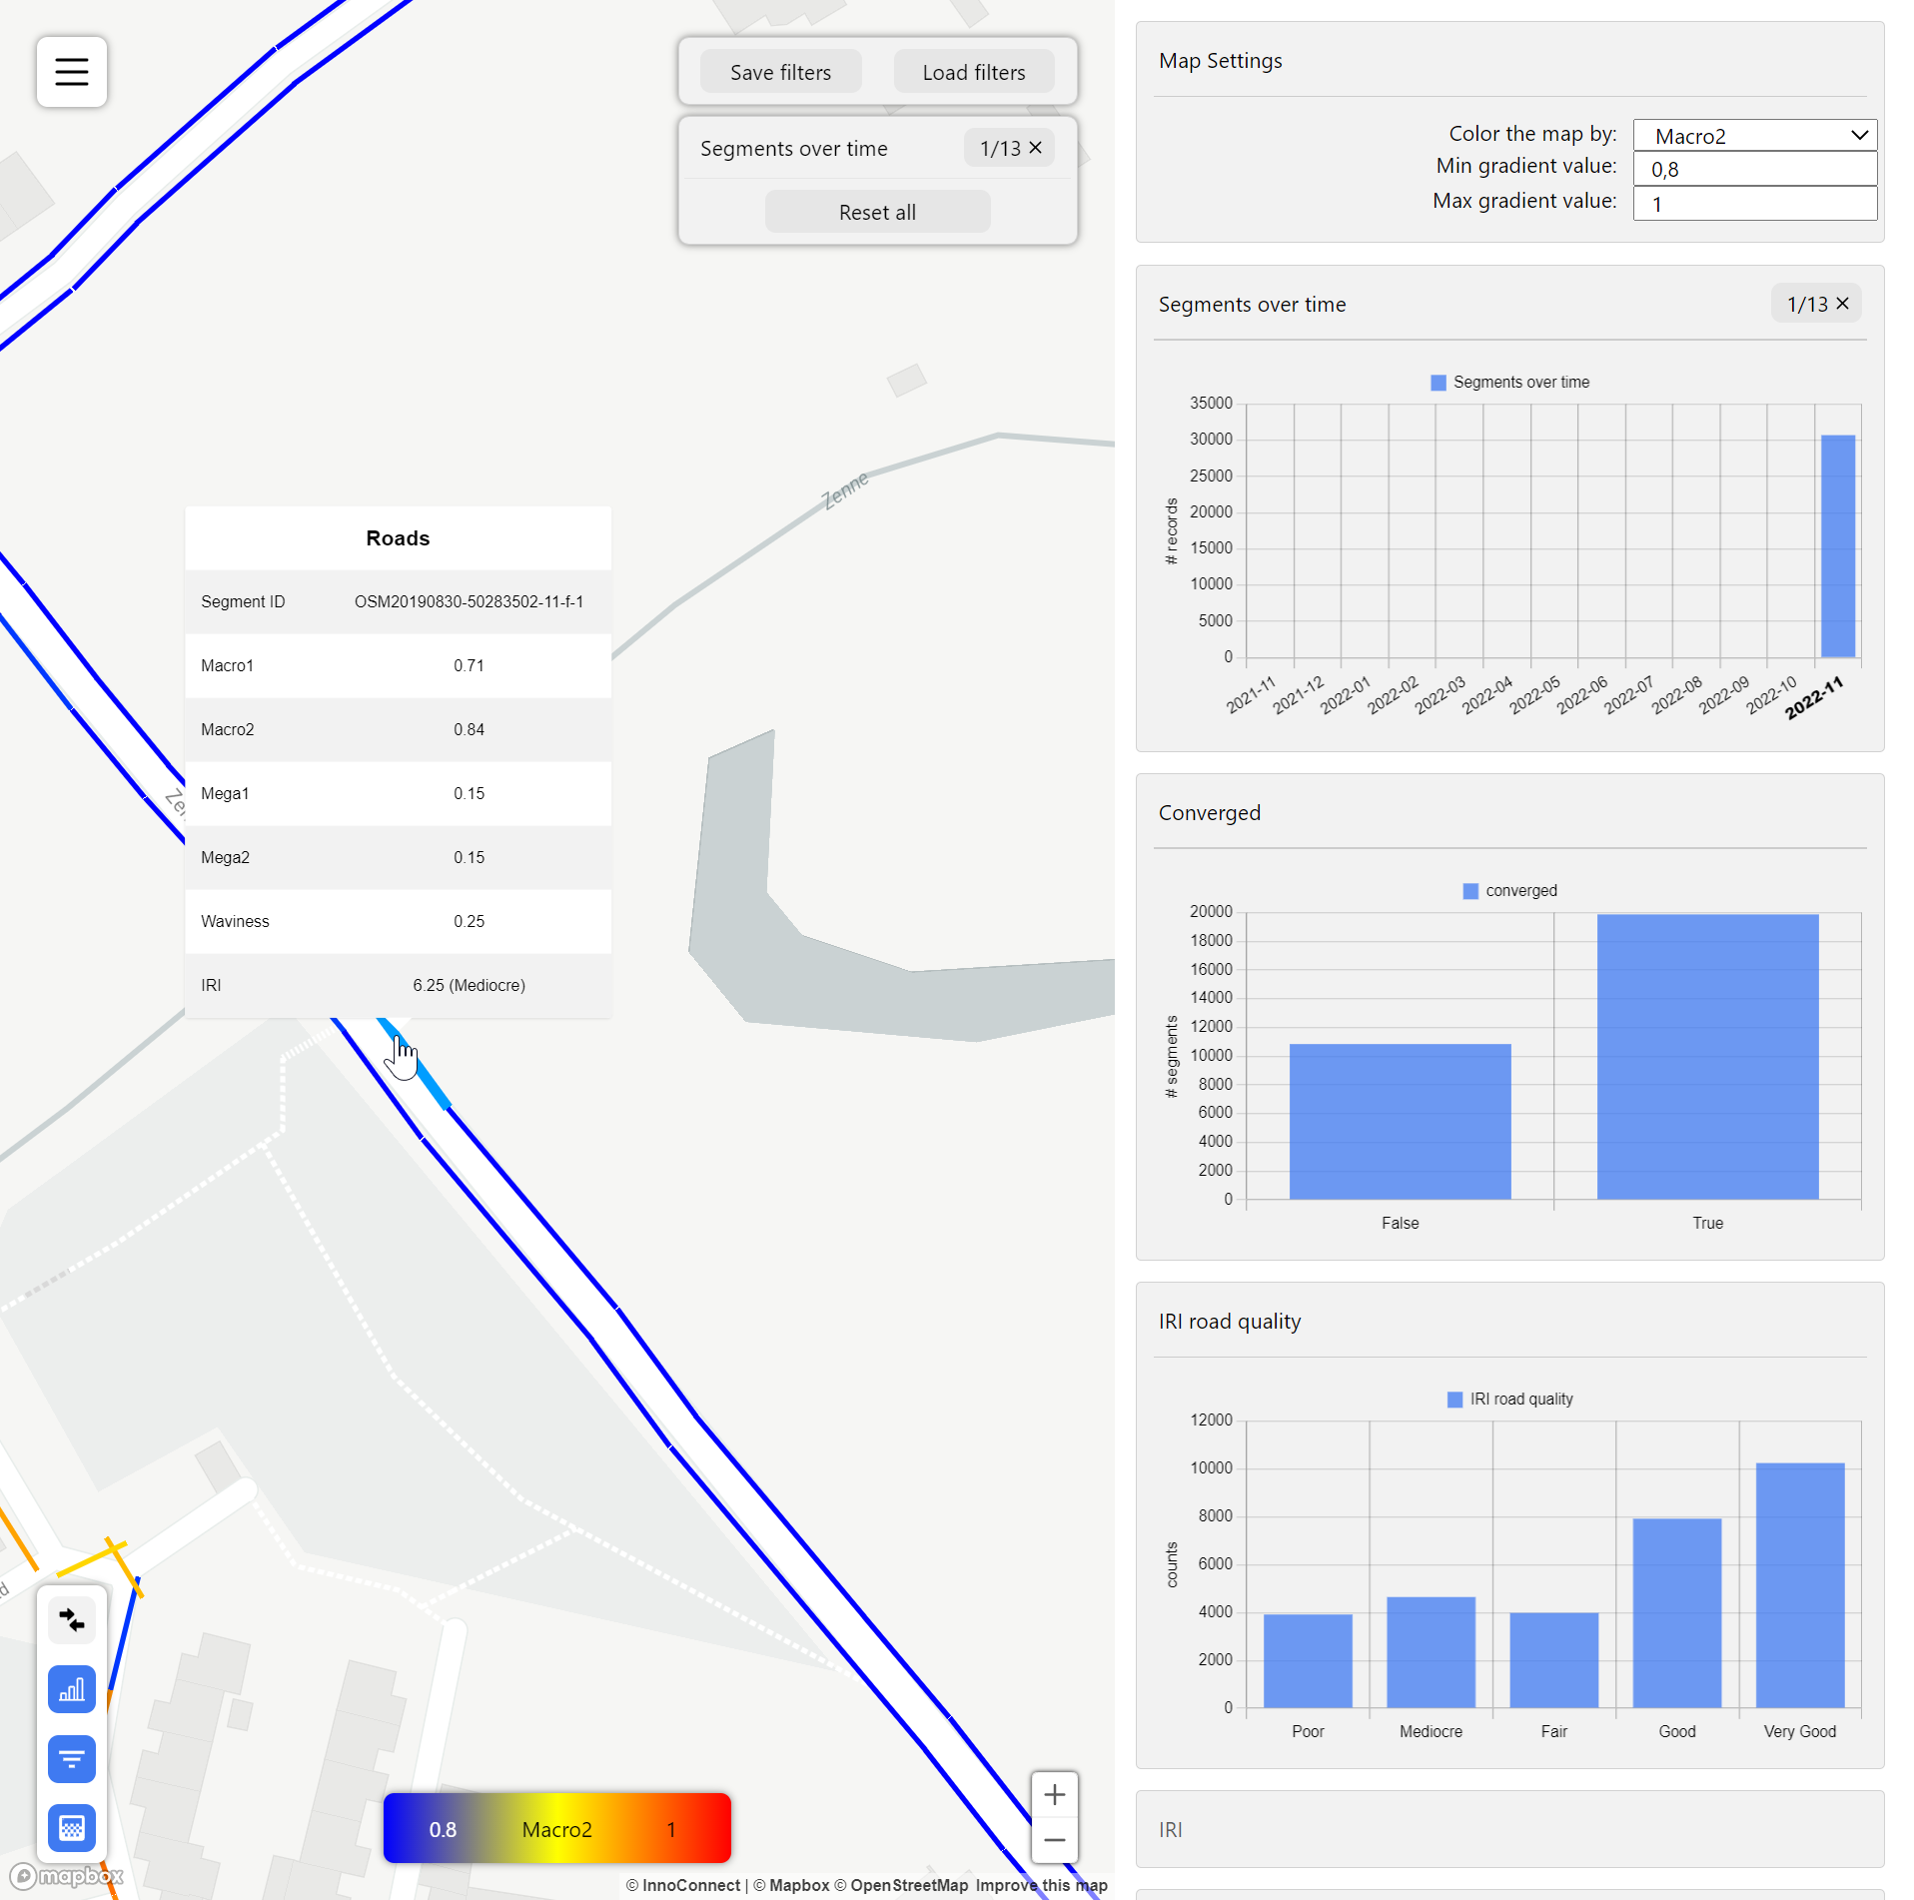
Task: Toggle the 'IRI road quality' legend
Action: (x=1509, y=1400)
